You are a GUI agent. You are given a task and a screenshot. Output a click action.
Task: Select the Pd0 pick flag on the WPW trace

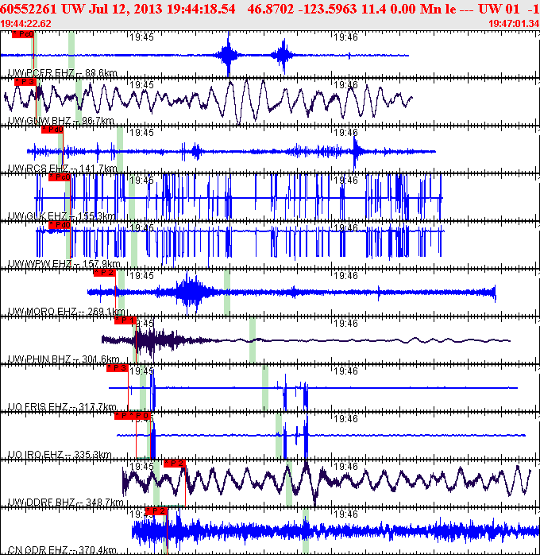(60, 225)
